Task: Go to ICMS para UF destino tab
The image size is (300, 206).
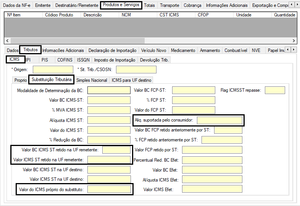Action: (x=132, y=80)
